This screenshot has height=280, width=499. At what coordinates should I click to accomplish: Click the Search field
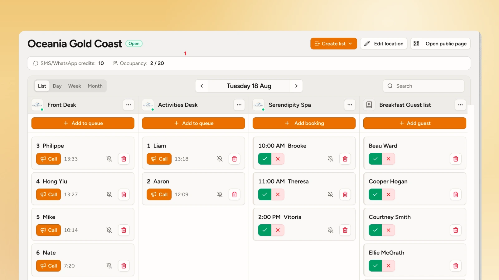click(x=424, y=86)
